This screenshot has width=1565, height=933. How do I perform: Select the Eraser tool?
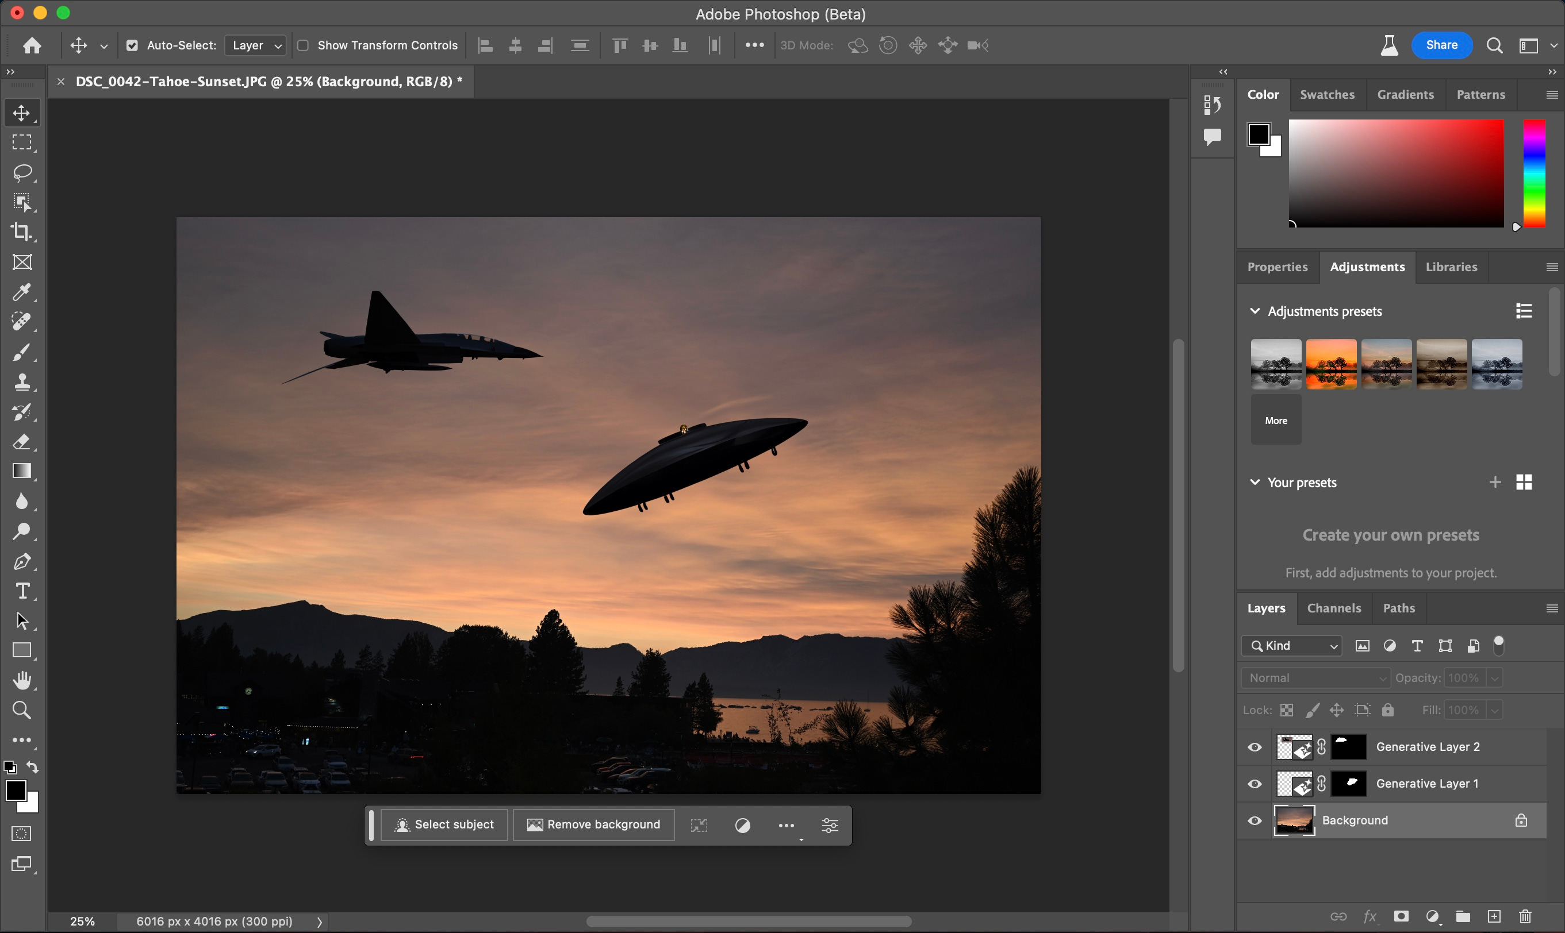click(22, 441)
